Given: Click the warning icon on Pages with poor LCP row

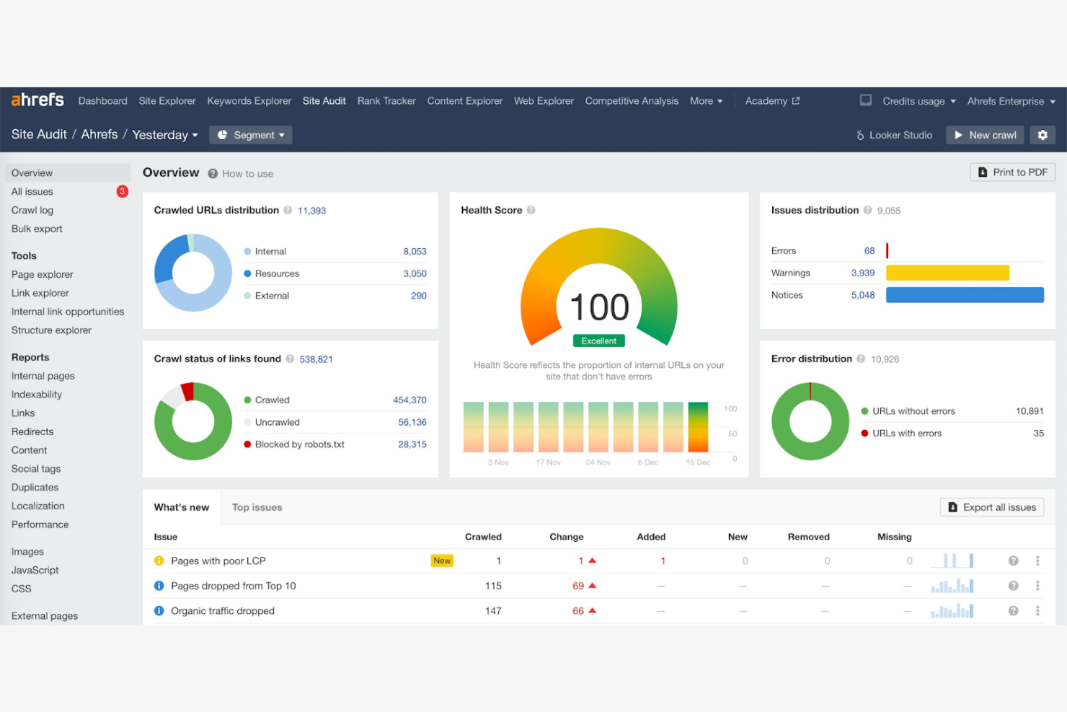Looking at the screenshot, I should 159,561.
